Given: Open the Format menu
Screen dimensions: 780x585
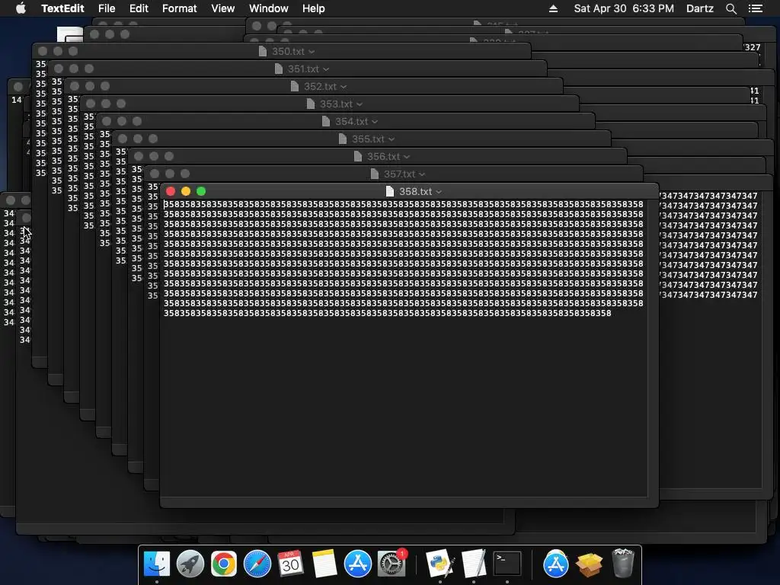Looking at the screenshot, I should [x=180, y=8].
